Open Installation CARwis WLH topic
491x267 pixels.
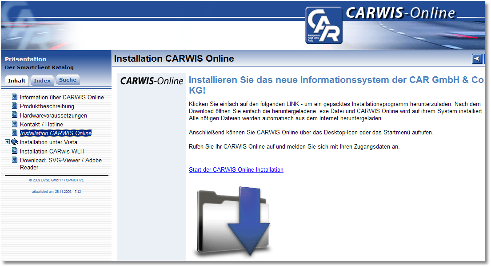[x=52, y=151]
